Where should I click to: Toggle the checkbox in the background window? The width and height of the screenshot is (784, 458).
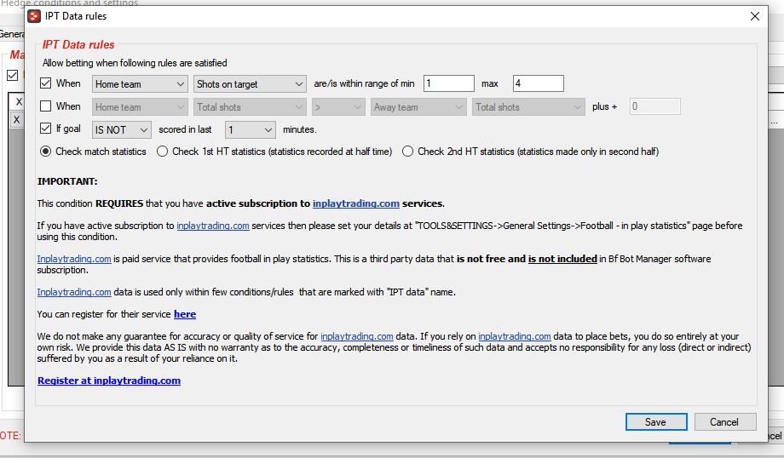point(13,76)
